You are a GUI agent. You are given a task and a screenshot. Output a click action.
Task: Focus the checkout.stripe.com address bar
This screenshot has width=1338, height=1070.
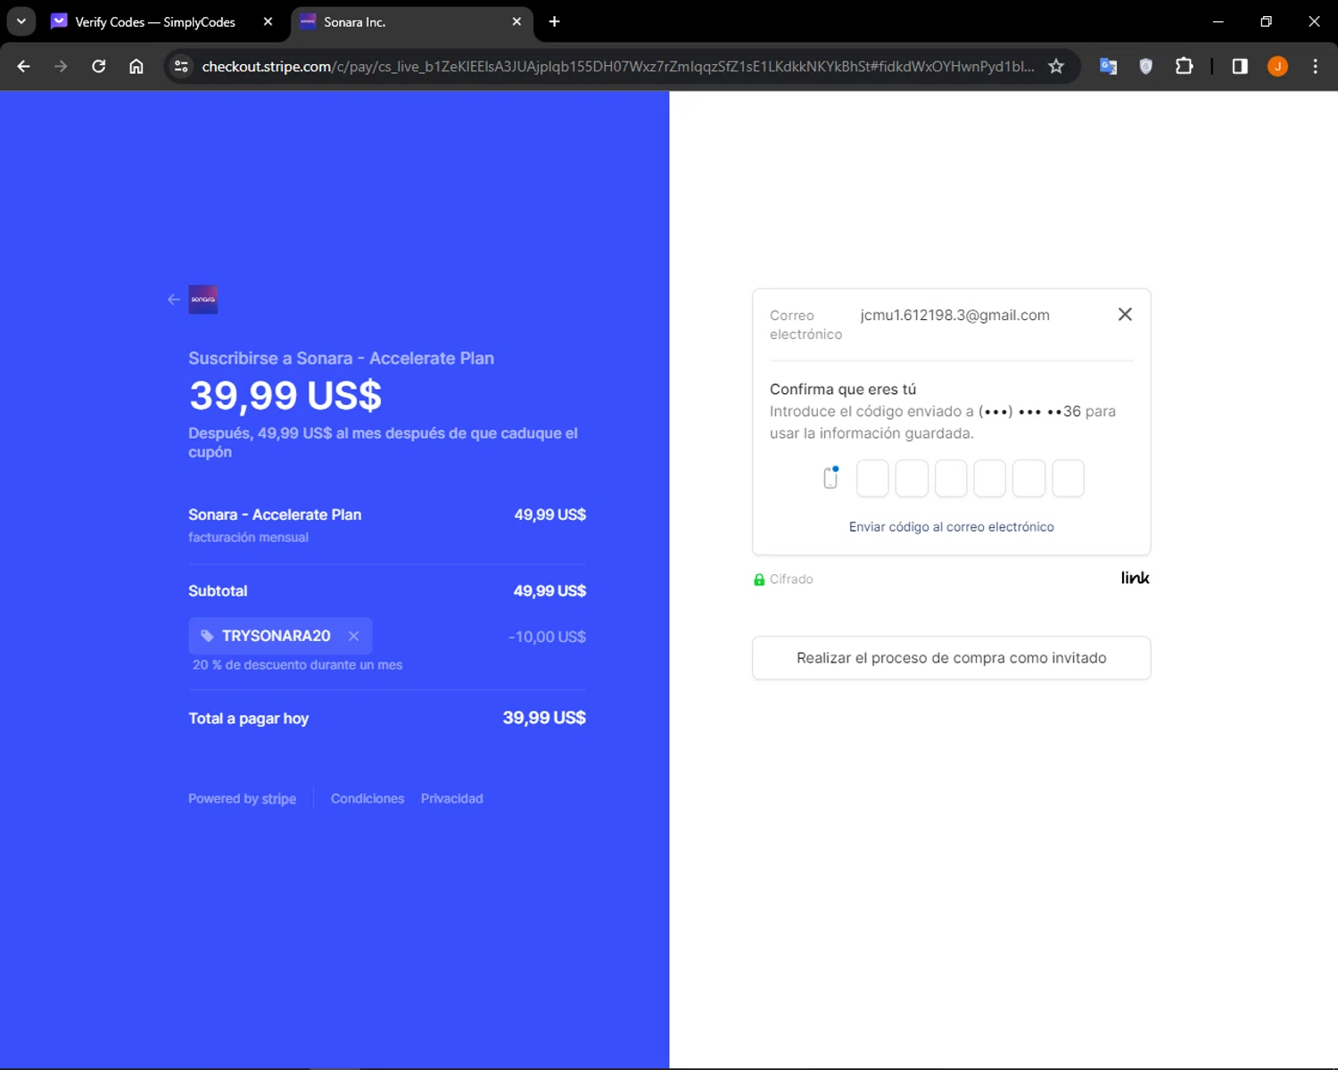coord(617,66)
